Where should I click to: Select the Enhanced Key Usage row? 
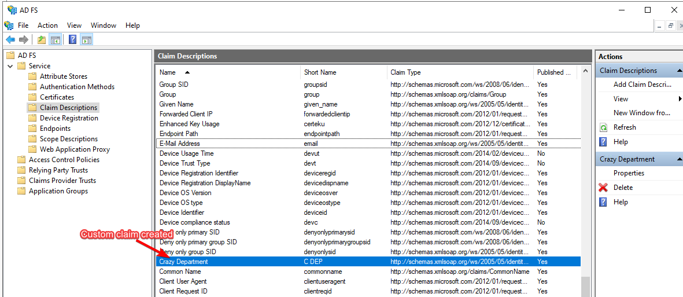click(x=368, y=124)
